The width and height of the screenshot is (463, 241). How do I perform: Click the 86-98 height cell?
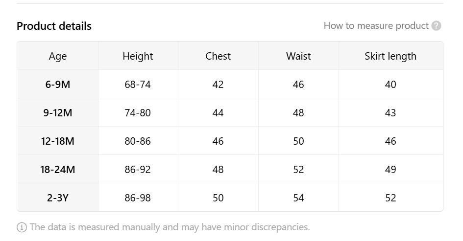coord(138,197)
